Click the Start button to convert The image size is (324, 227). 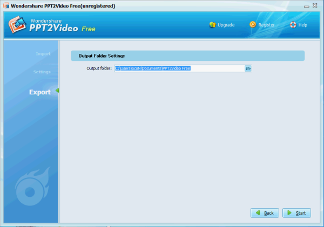[296, 213]
